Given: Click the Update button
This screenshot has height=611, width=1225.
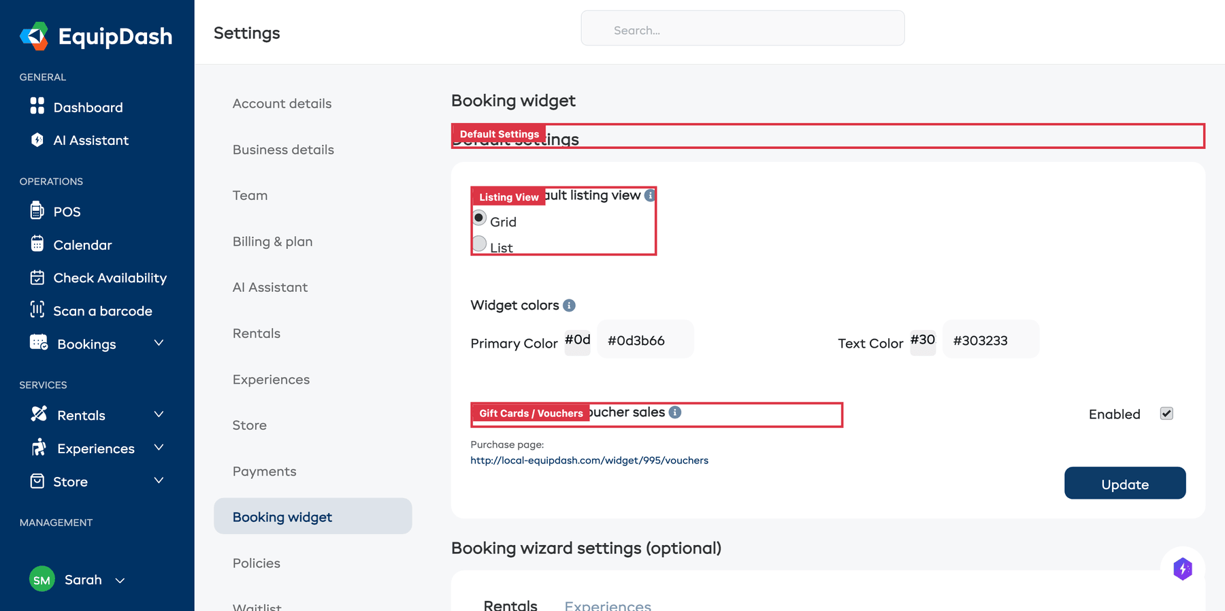Looking at the screenshot, I should [x=1125, y=483].
